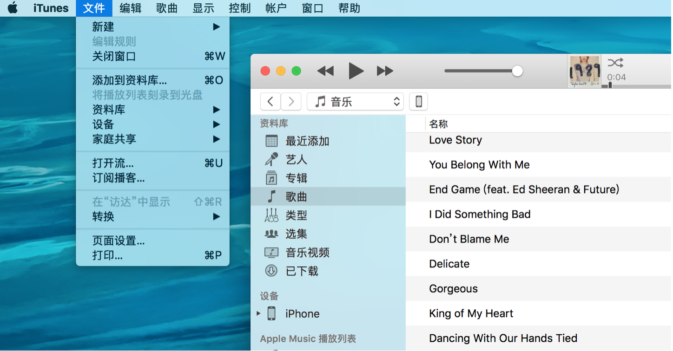
Task: Click the Apple logo in menu bar
Action: (x=13, y=7)
